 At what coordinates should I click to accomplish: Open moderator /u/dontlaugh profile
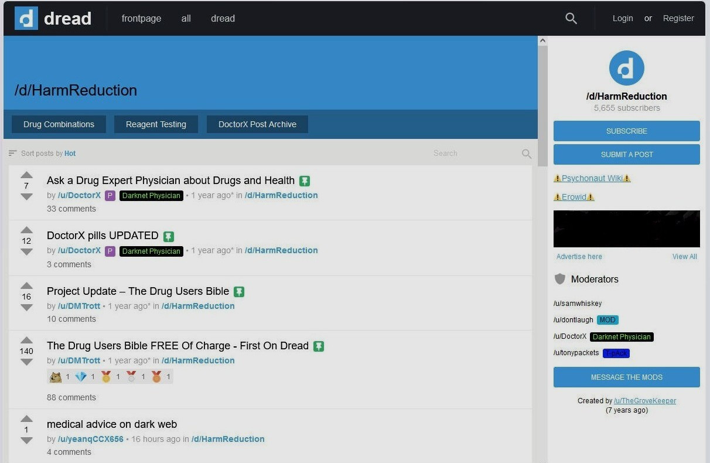pyautogui.click(x=574, y=320)
